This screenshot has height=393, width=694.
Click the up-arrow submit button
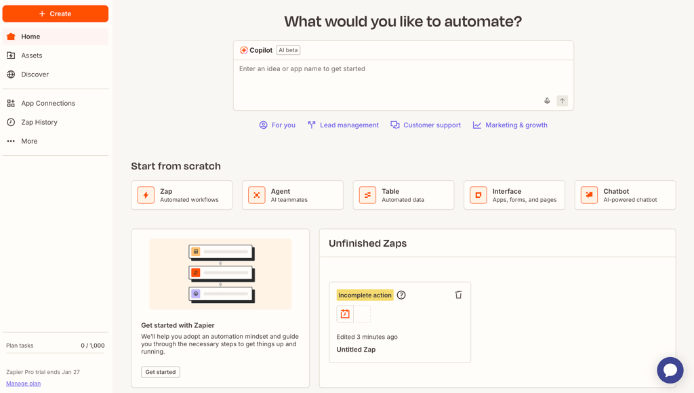pyautogui.click(x=562, y=101)
